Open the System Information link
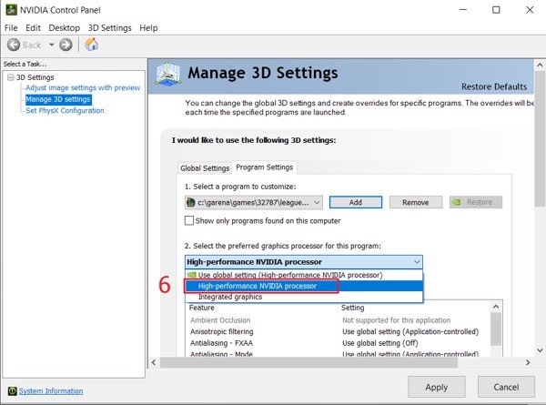This screenshot has height=405, width=546. click(51, 391)
